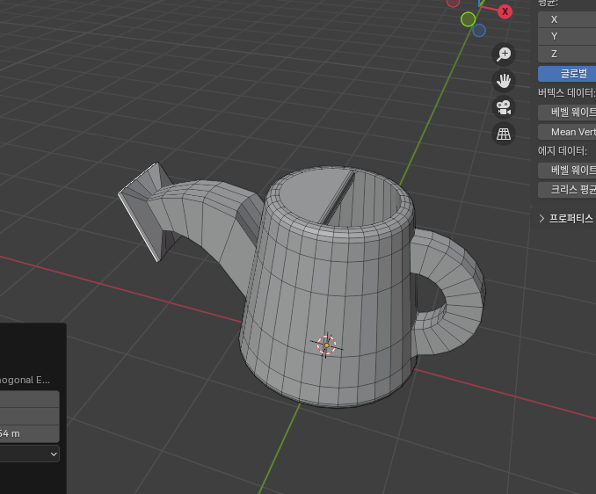Click the Y median coordinate field

click(567, 36)
